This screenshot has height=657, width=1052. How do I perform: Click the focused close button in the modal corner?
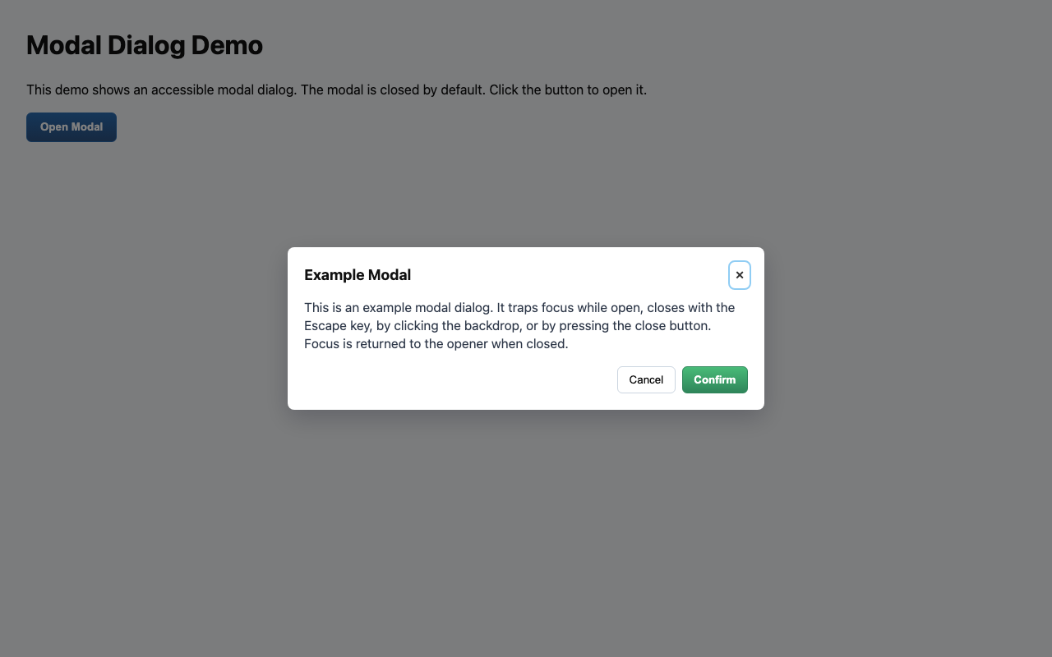pos(739,275)
